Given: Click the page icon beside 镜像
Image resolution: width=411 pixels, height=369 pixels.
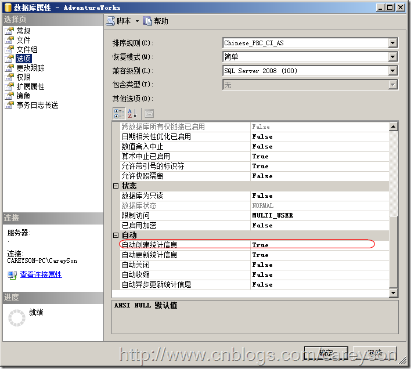Looking at the screenshot, I should [x=9, y=96].
